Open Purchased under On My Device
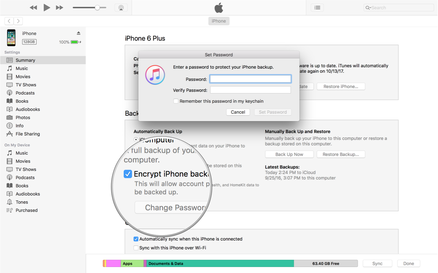Viewport: 438px width, 273px height. [43, 210]
